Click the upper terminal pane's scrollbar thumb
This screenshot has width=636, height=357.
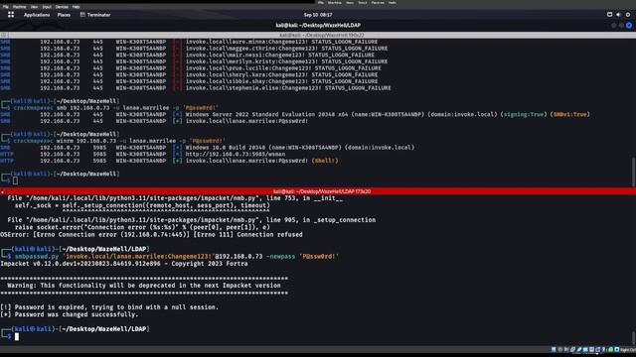pyautogui.click(x=633, y=172)
